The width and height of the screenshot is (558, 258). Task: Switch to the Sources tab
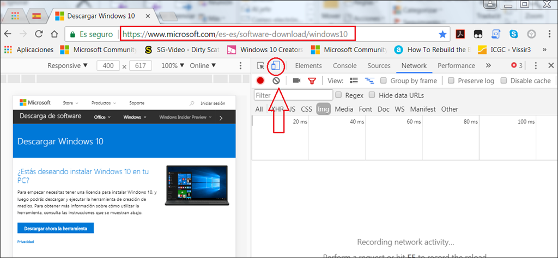click(x=379, y=66)
